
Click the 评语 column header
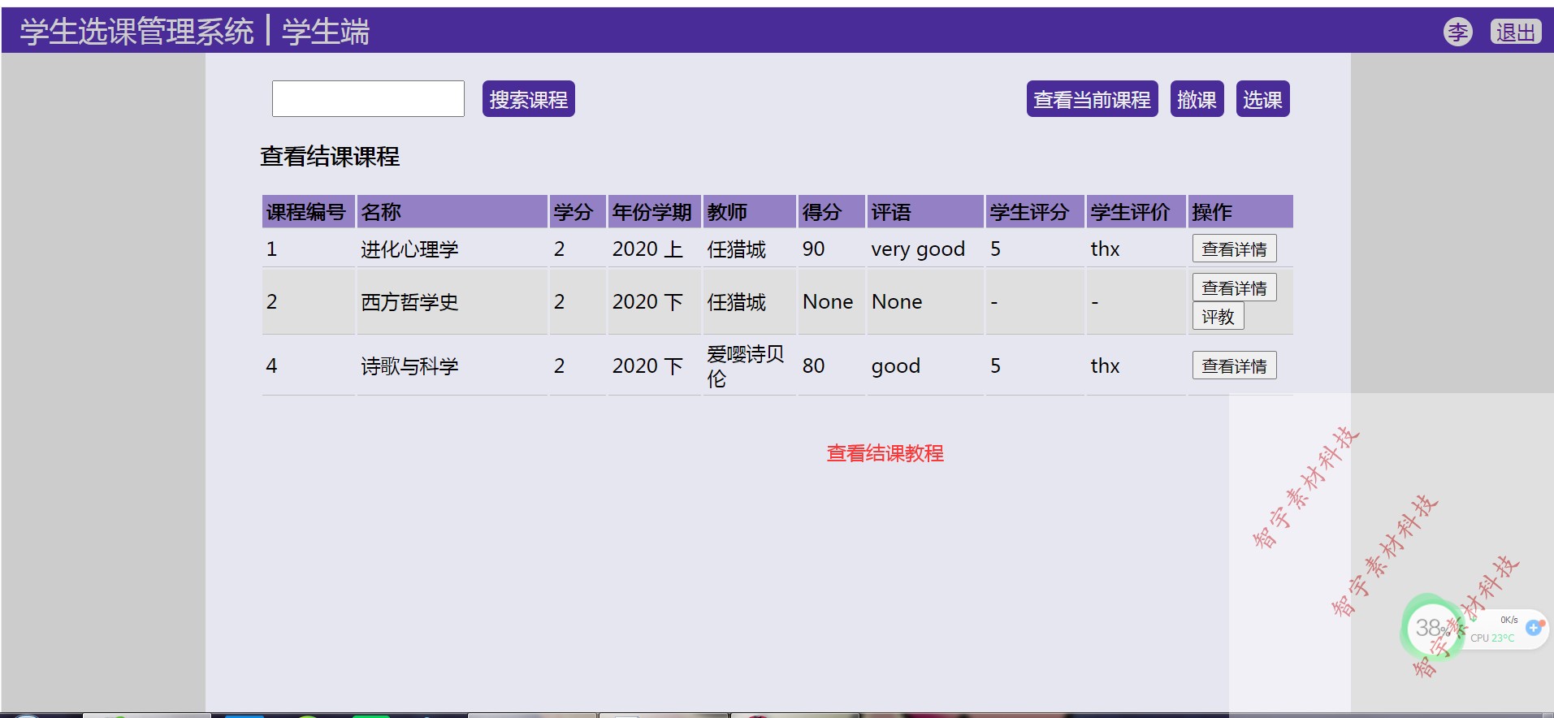(925, 212)
